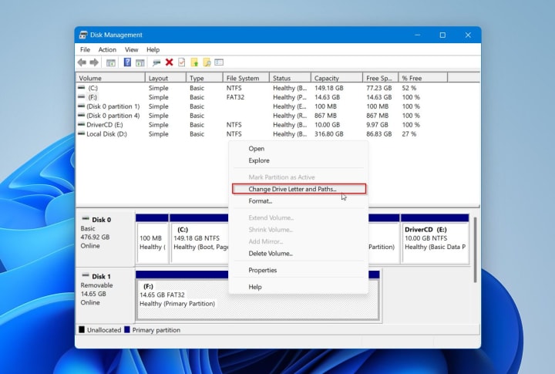Choose Format... from the context menu
This screenshot has width=555, height=374.
point(299,200)
